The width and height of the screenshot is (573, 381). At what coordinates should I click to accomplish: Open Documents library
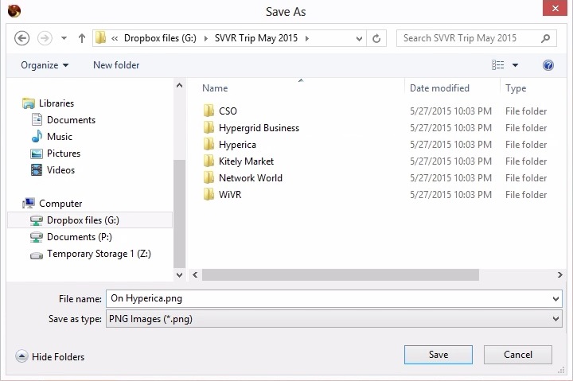coord(63,120)
